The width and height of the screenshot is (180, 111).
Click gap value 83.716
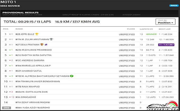tap(150, 50)
